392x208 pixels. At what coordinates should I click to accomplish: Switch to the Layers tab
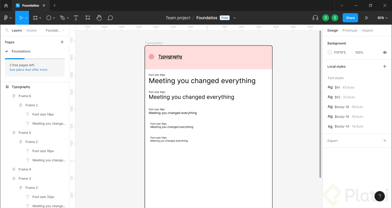[x=17, y=30]
